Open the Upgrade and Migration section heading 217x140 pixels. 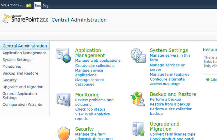165,127
